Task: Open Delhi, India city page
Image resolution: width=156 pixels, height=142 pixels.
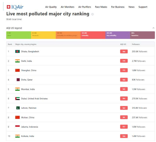Action: click(x=27, y=61)
